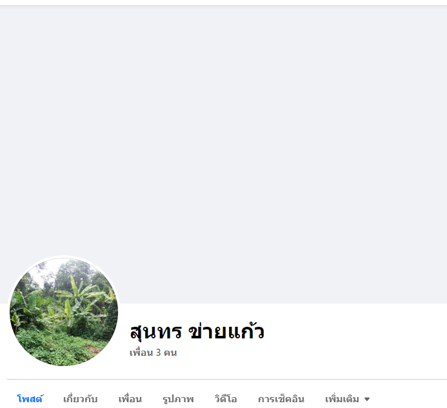The width and height of the screenshot is (447, 408).
Task: View photos using the รูปภาพ menu item
Action: (x=178, y=398)
